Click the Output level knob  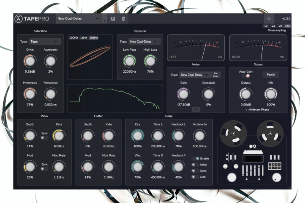pyautogui.click(x=246, y=94)
